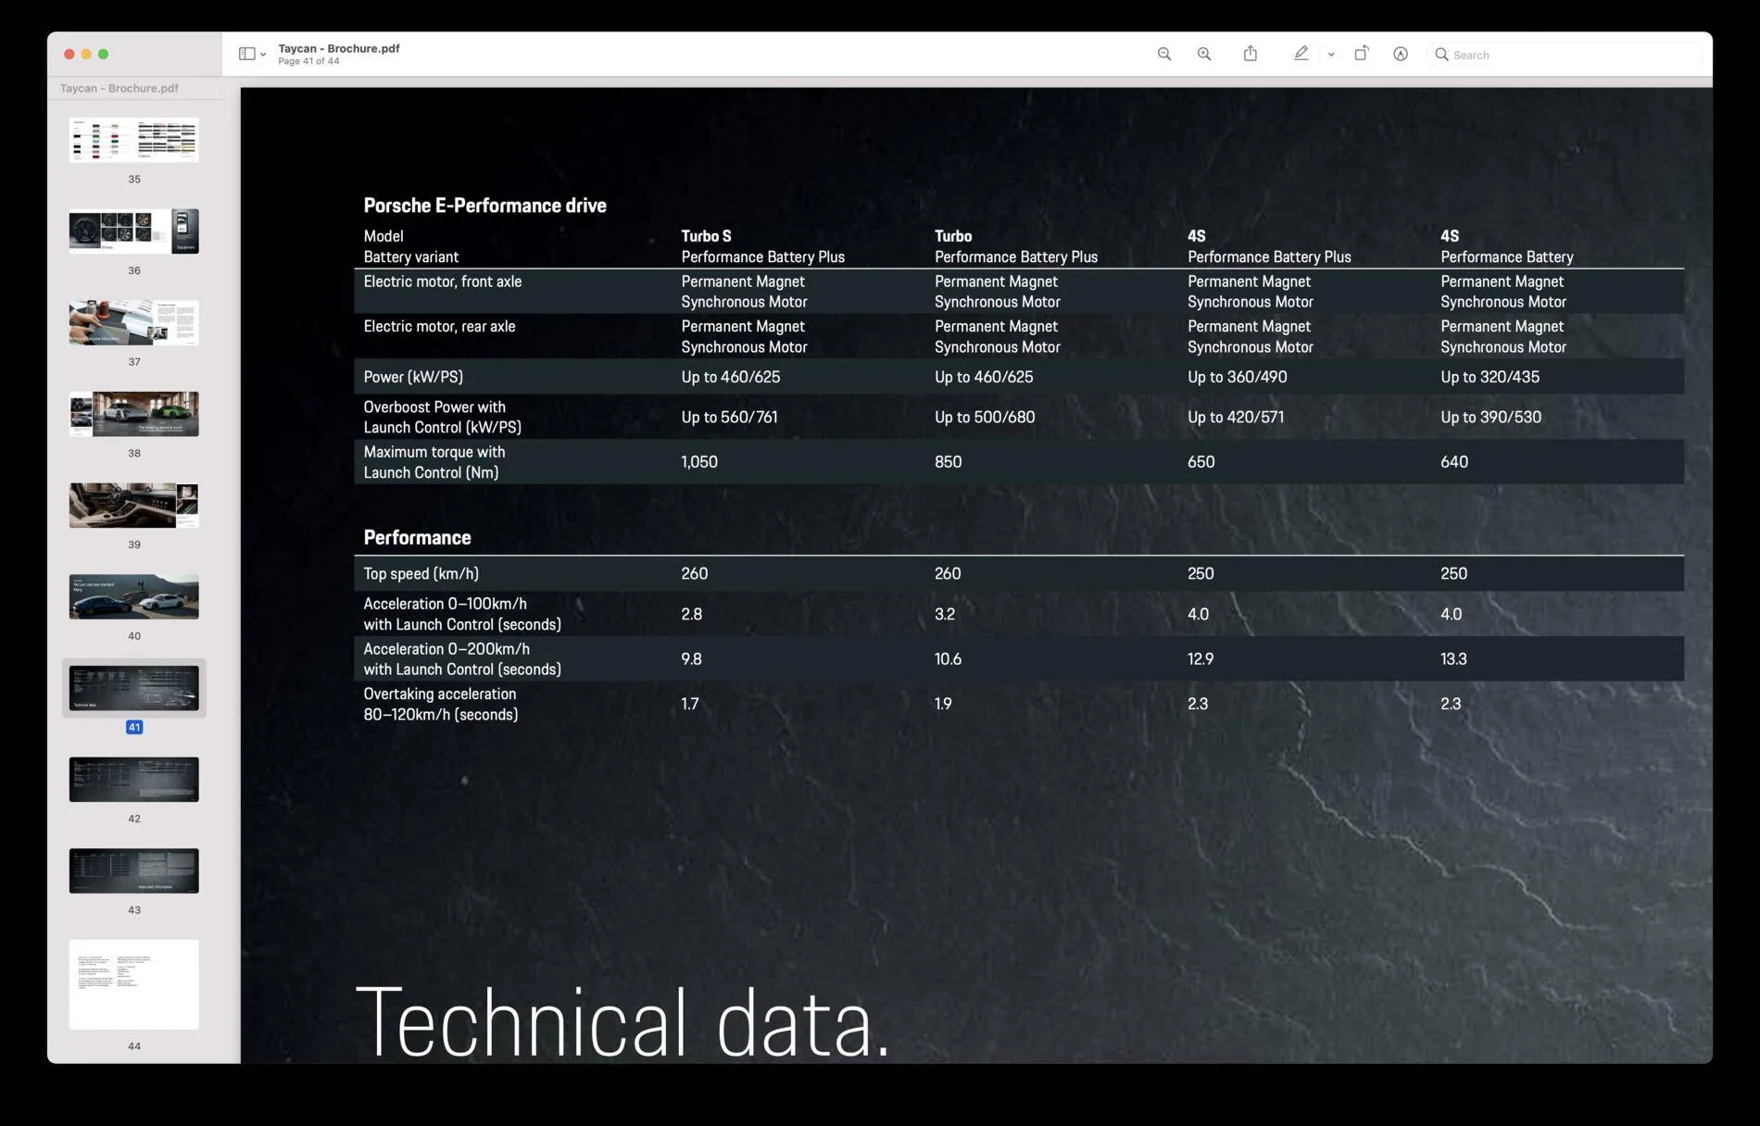Show the Markup toolbar circle icon
Viewport: 1760px width, 1126px height.
point(1401,54)
